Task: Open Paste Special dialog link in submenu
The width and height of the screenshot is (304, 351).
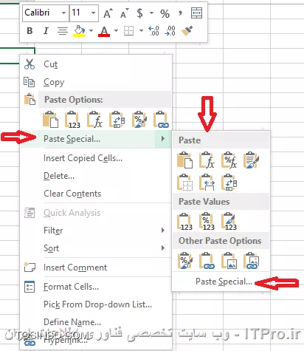Action: click(224, 282)
